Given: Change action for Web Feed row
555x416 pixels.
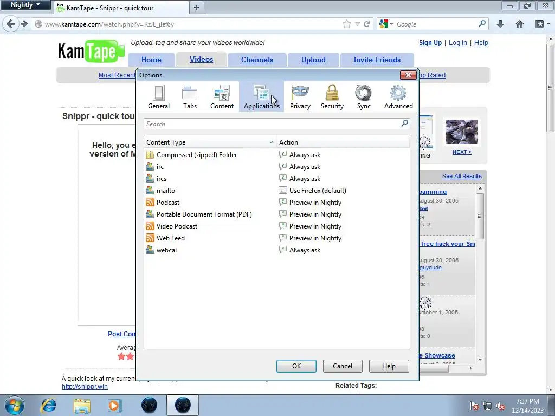Looking at the screenshot, I should (x=343, y=238).
